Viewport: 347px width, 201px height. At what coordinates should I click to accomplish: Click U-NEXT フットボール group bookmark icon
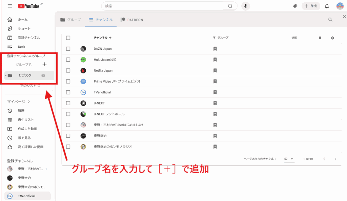click(x=215, y=114)
